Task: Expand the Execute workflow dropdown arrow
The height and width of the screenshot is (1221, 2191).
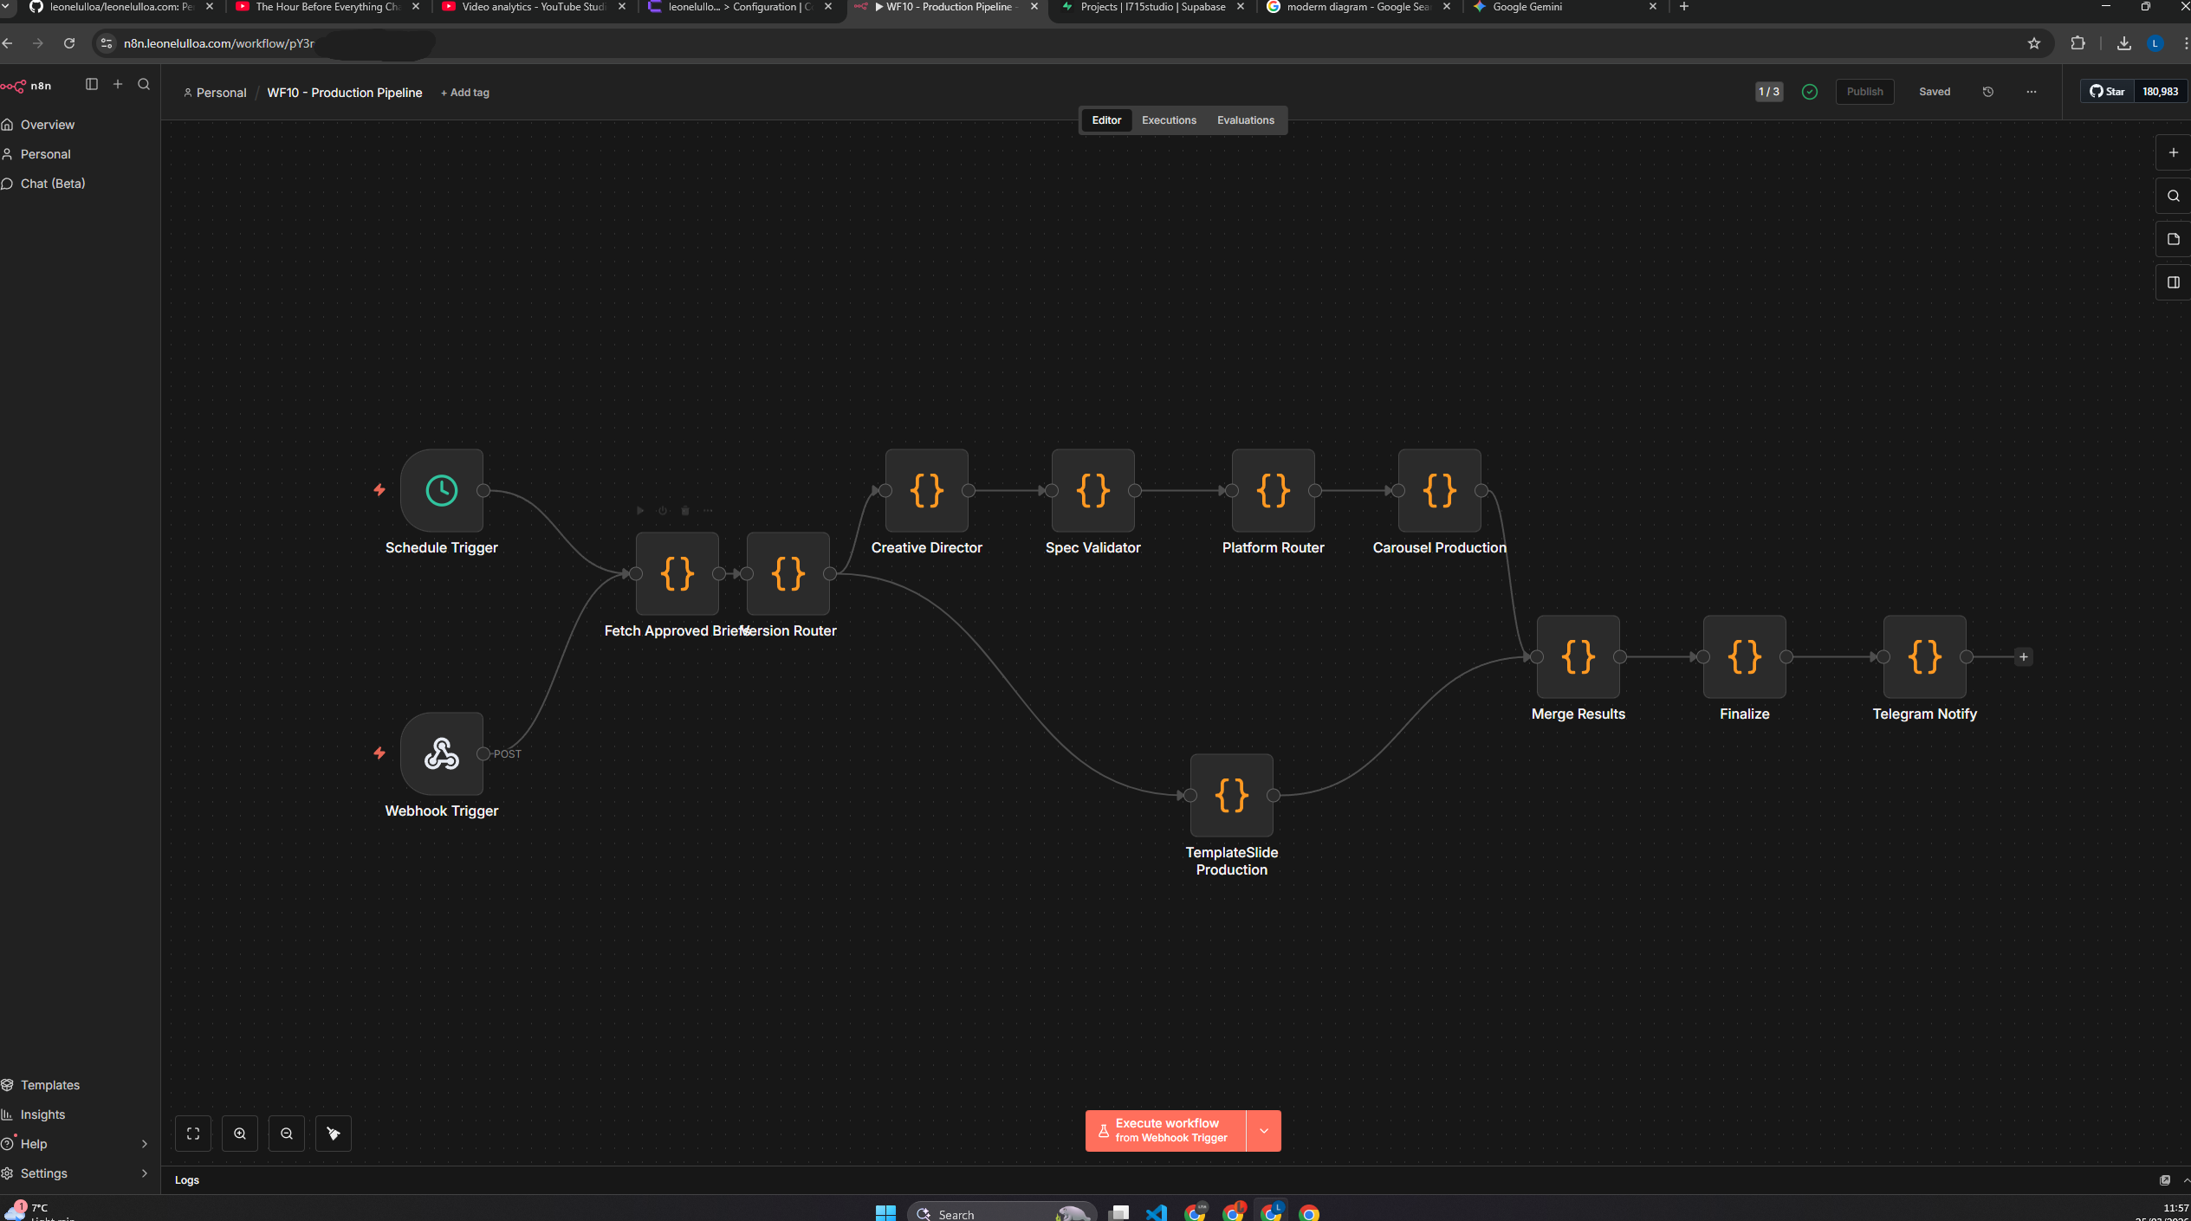Action: [1262, 1130]
